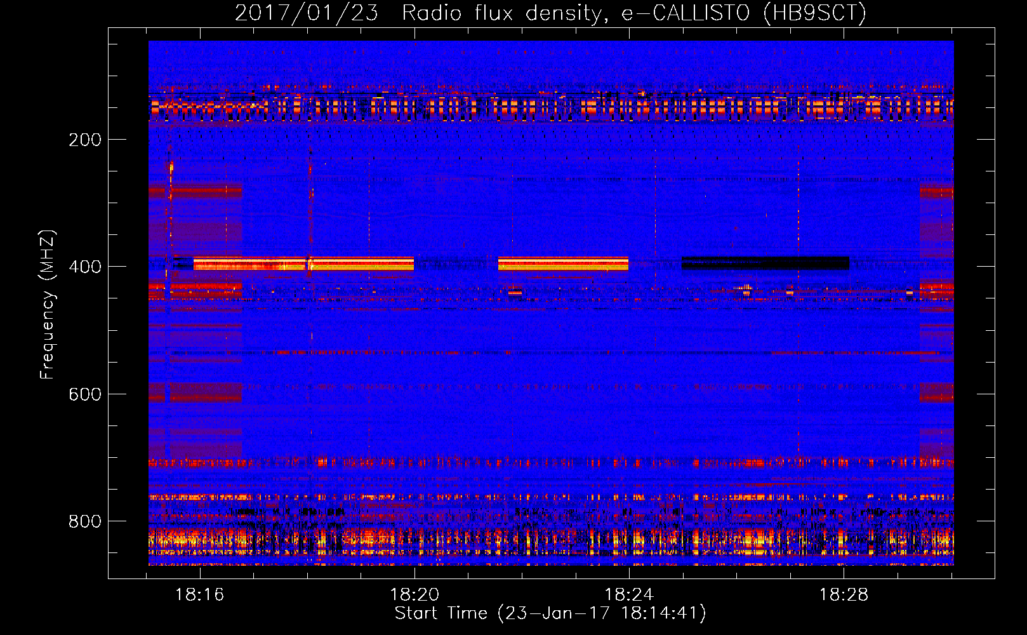Click the 400 frequency tick label
This screenshot has width=1027, height=635.
[x=85, y=267]
